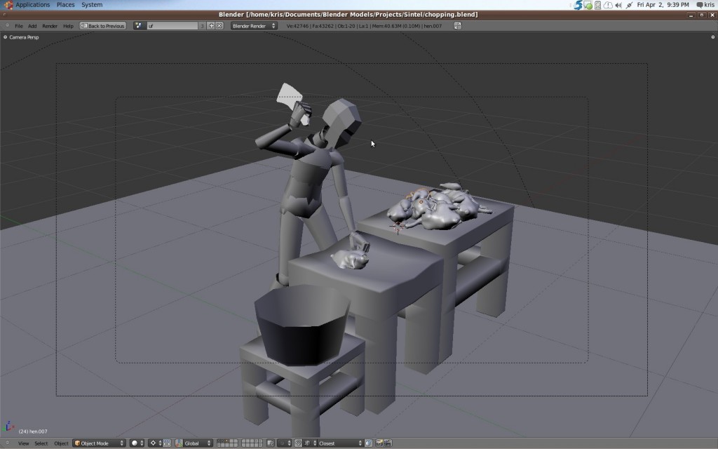Open the Global transform orientation dropdown
Screen dimensions: 718x449
(x=193, y=443)
